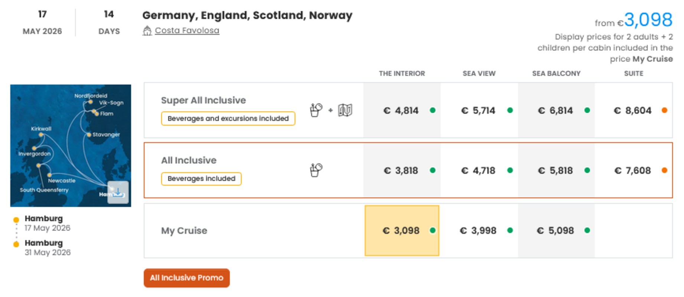The height and width of the screenshot is (297, 684).
Task: Select My Cruise interior price €3,098
Action: click(x=402, y=231)
